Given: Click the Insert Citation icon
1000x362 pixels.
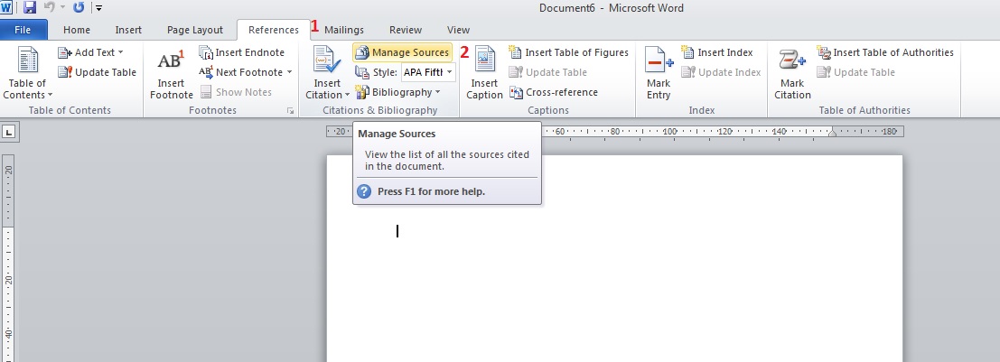Looking at the screenshot, I should tap(327, 60).
